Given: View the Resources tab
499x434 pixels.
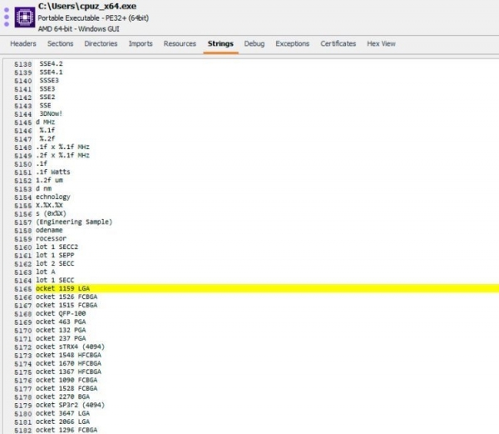Looking at the screenshot, I should [x=180, y=43].
